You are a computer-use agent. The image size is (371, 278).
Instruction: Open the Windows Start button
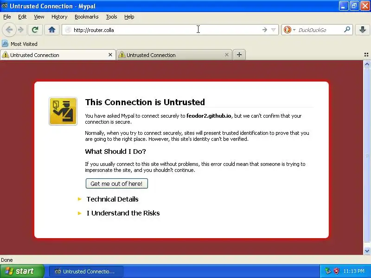tap(22, 271)
